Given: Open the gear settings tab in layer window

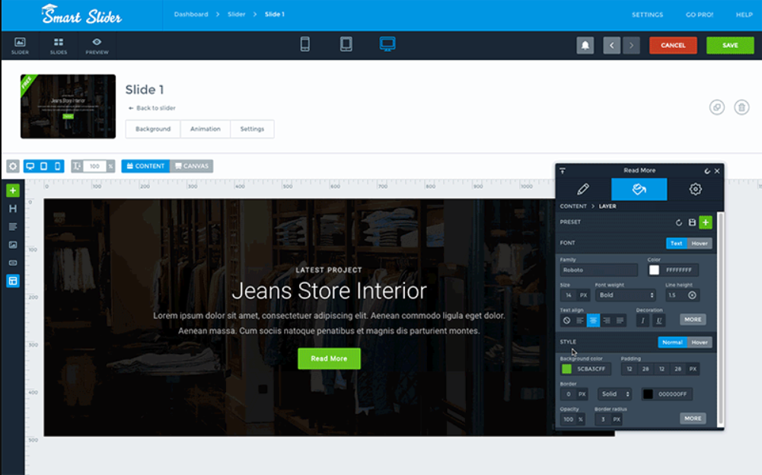Looking at the screenshot, I should pos(696,189).
